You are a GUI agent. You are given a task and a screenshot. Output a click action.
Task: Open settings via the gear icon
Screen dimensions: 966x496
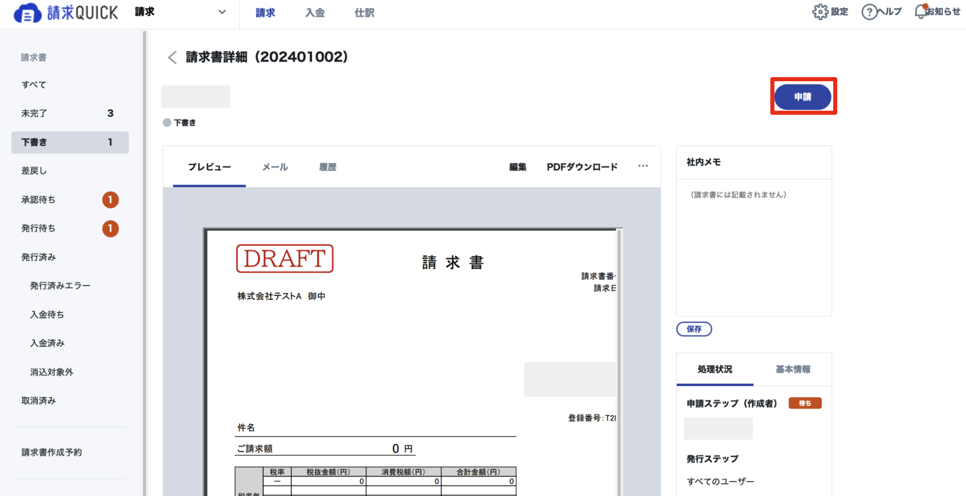(x=820, y=12)
